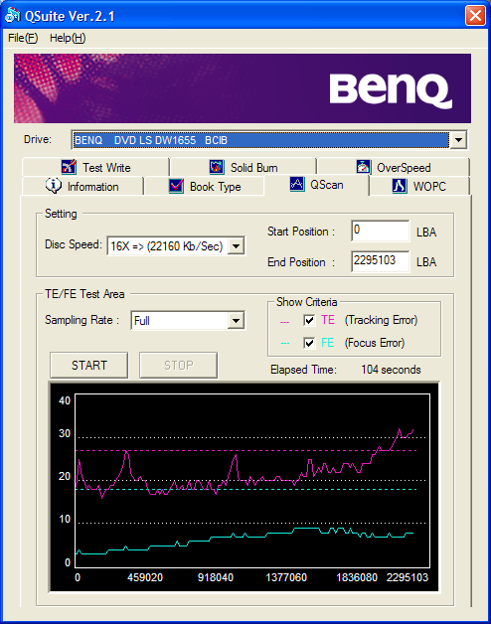Click the Information bubble icon
This screenshot has width=491, height=624.
pos(54,186)
